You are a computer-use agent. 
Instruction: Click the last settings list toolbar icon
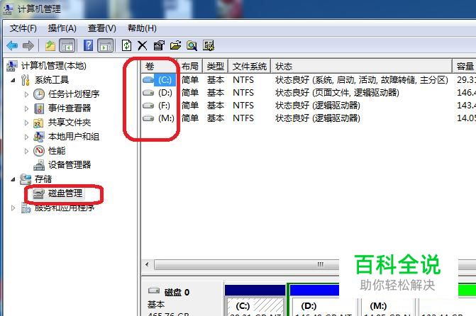(209, 46)
